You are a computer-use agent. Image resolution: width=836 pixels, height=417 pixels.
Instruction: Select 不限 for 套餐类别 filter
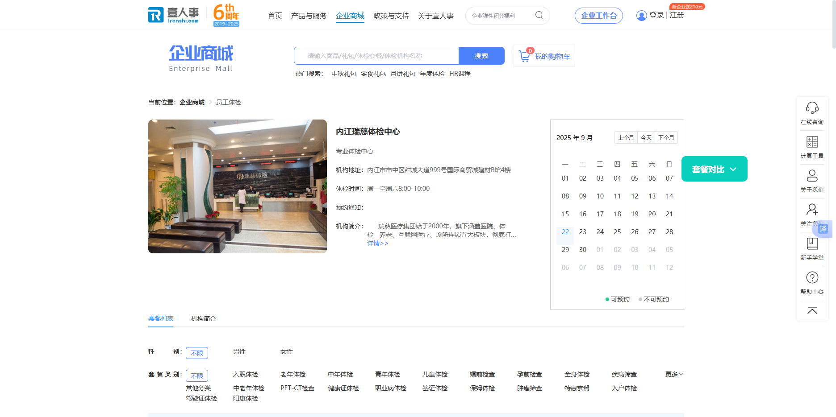click(x=197, y=376)
